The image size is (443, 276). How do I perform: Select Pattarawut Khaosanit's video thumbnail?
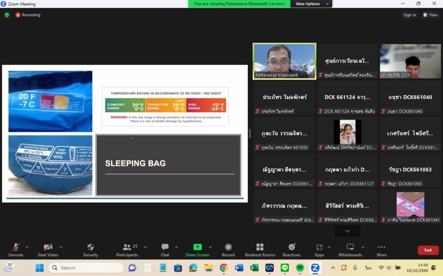[x=284, y=61]
